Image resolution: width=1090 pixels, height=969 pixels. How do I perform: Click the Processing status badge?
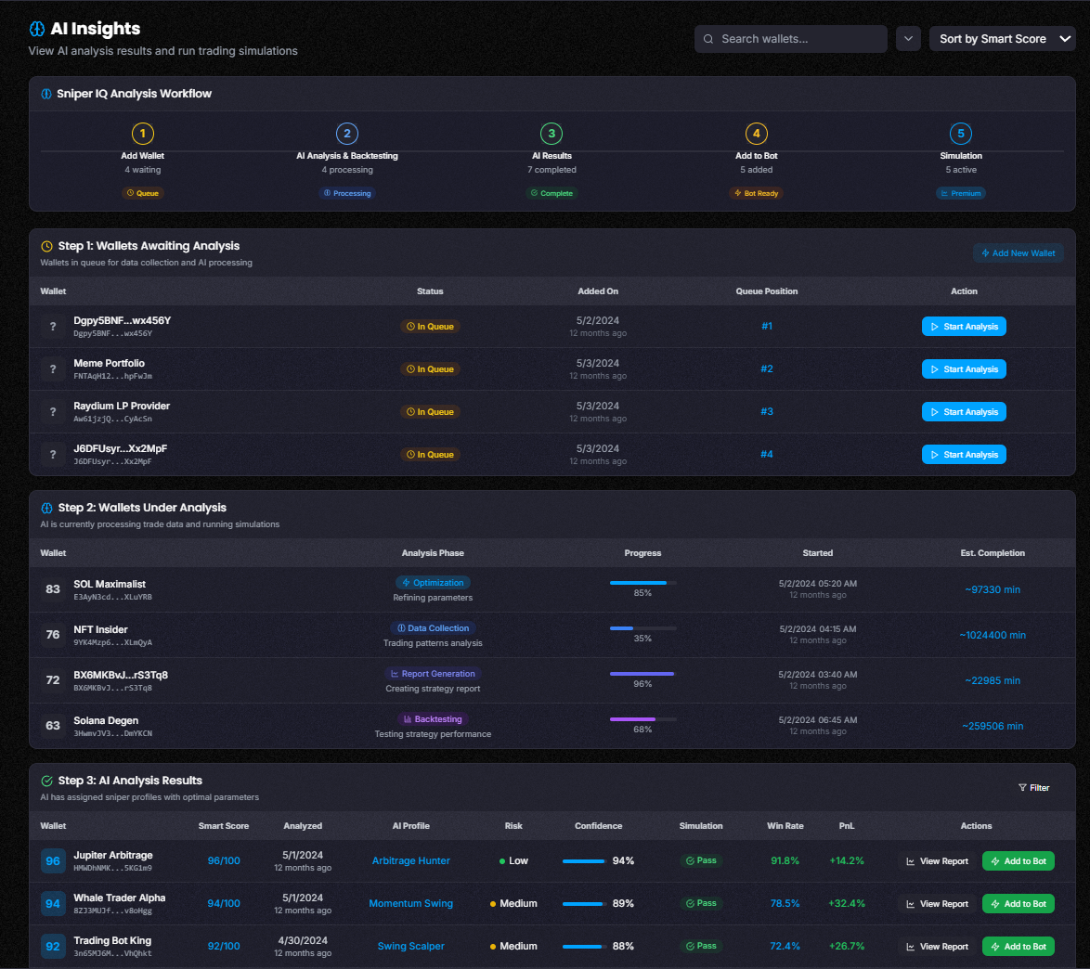coord(347,193)
